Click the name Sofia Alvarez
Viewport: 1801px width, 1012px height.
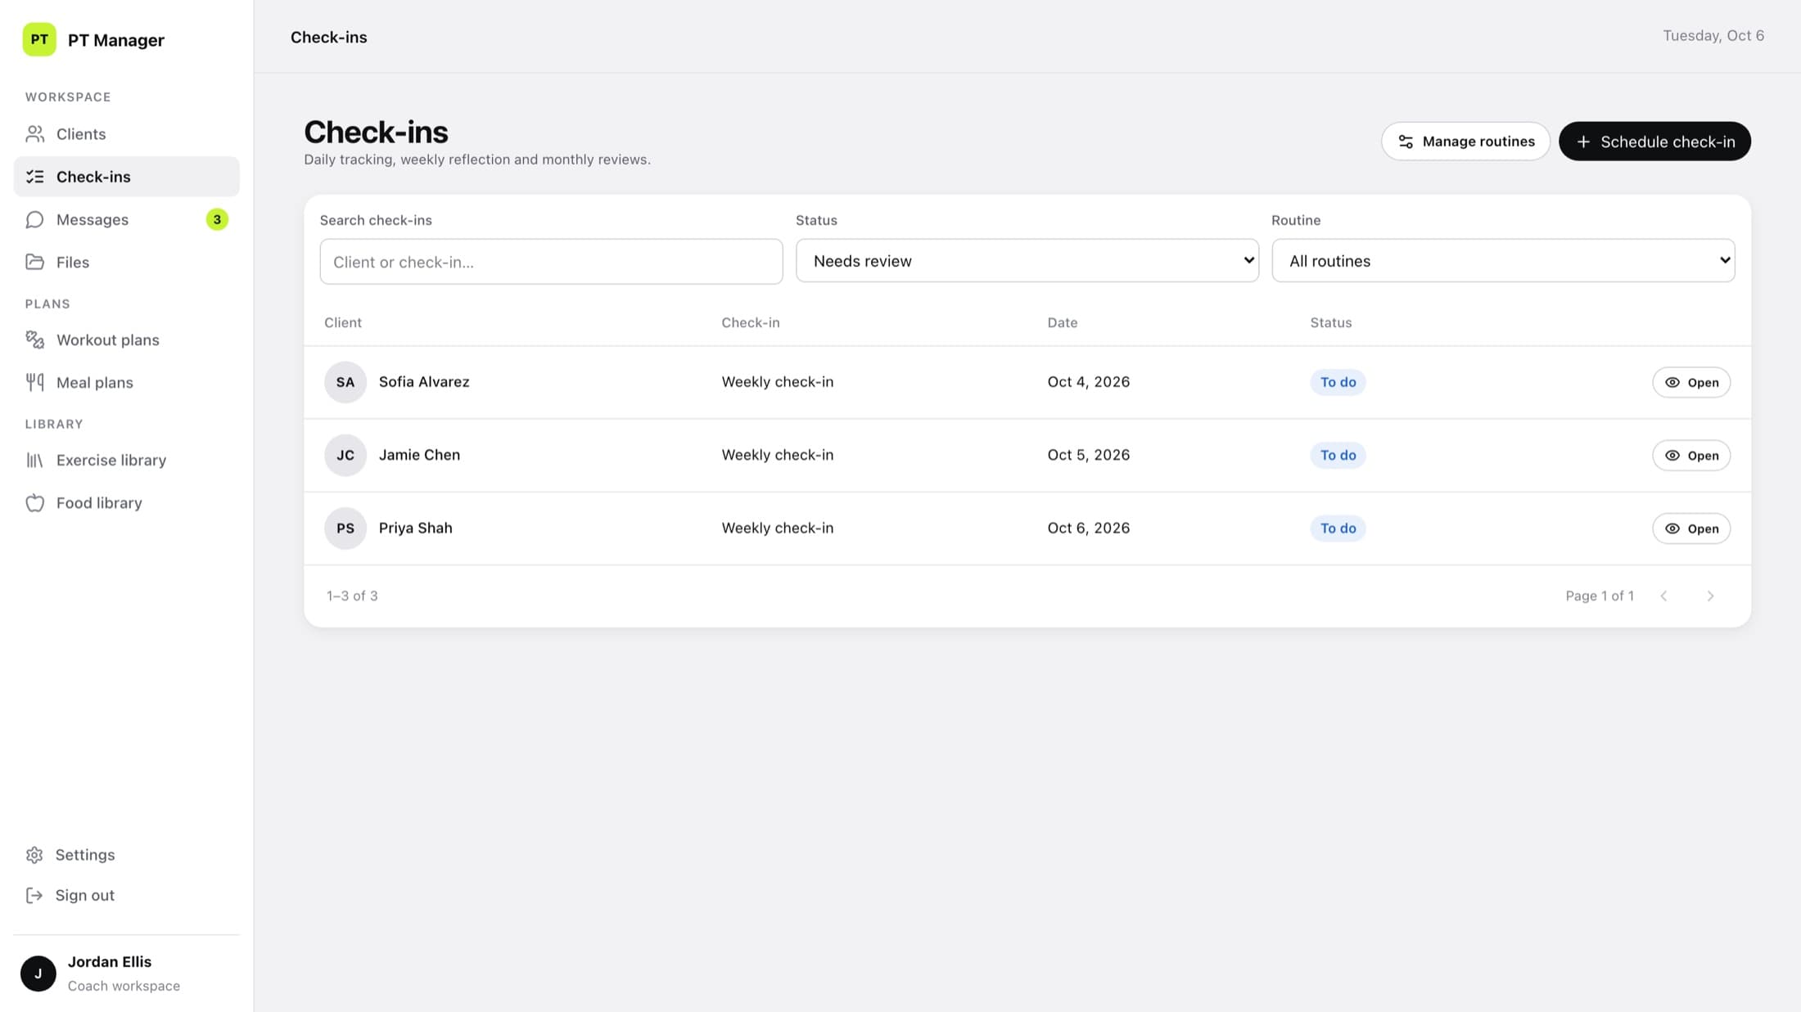pyautogui.click(x=424, y=382)
